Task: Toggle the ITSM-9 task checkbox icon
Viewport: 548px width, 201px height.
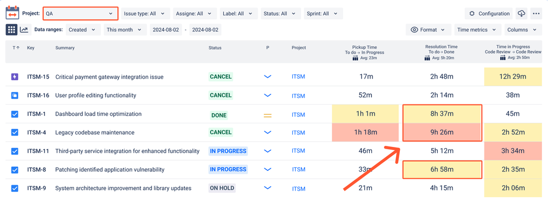Action: 15,188
